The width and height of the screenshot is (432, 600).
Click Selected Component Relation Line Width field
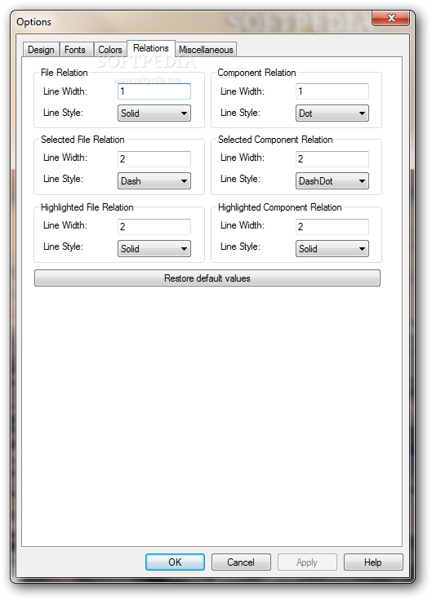pos(332,159)
